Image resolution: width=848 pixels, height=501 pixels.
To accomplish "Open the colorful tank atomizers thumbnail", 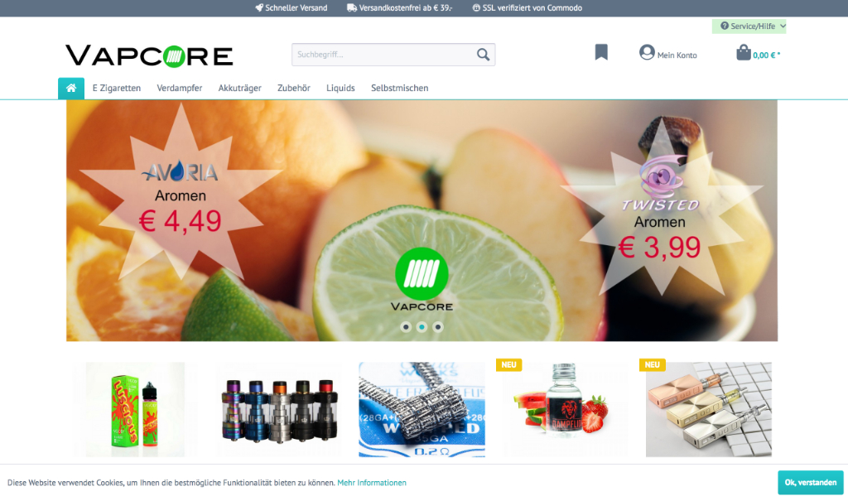I will [x=279, y=410].
